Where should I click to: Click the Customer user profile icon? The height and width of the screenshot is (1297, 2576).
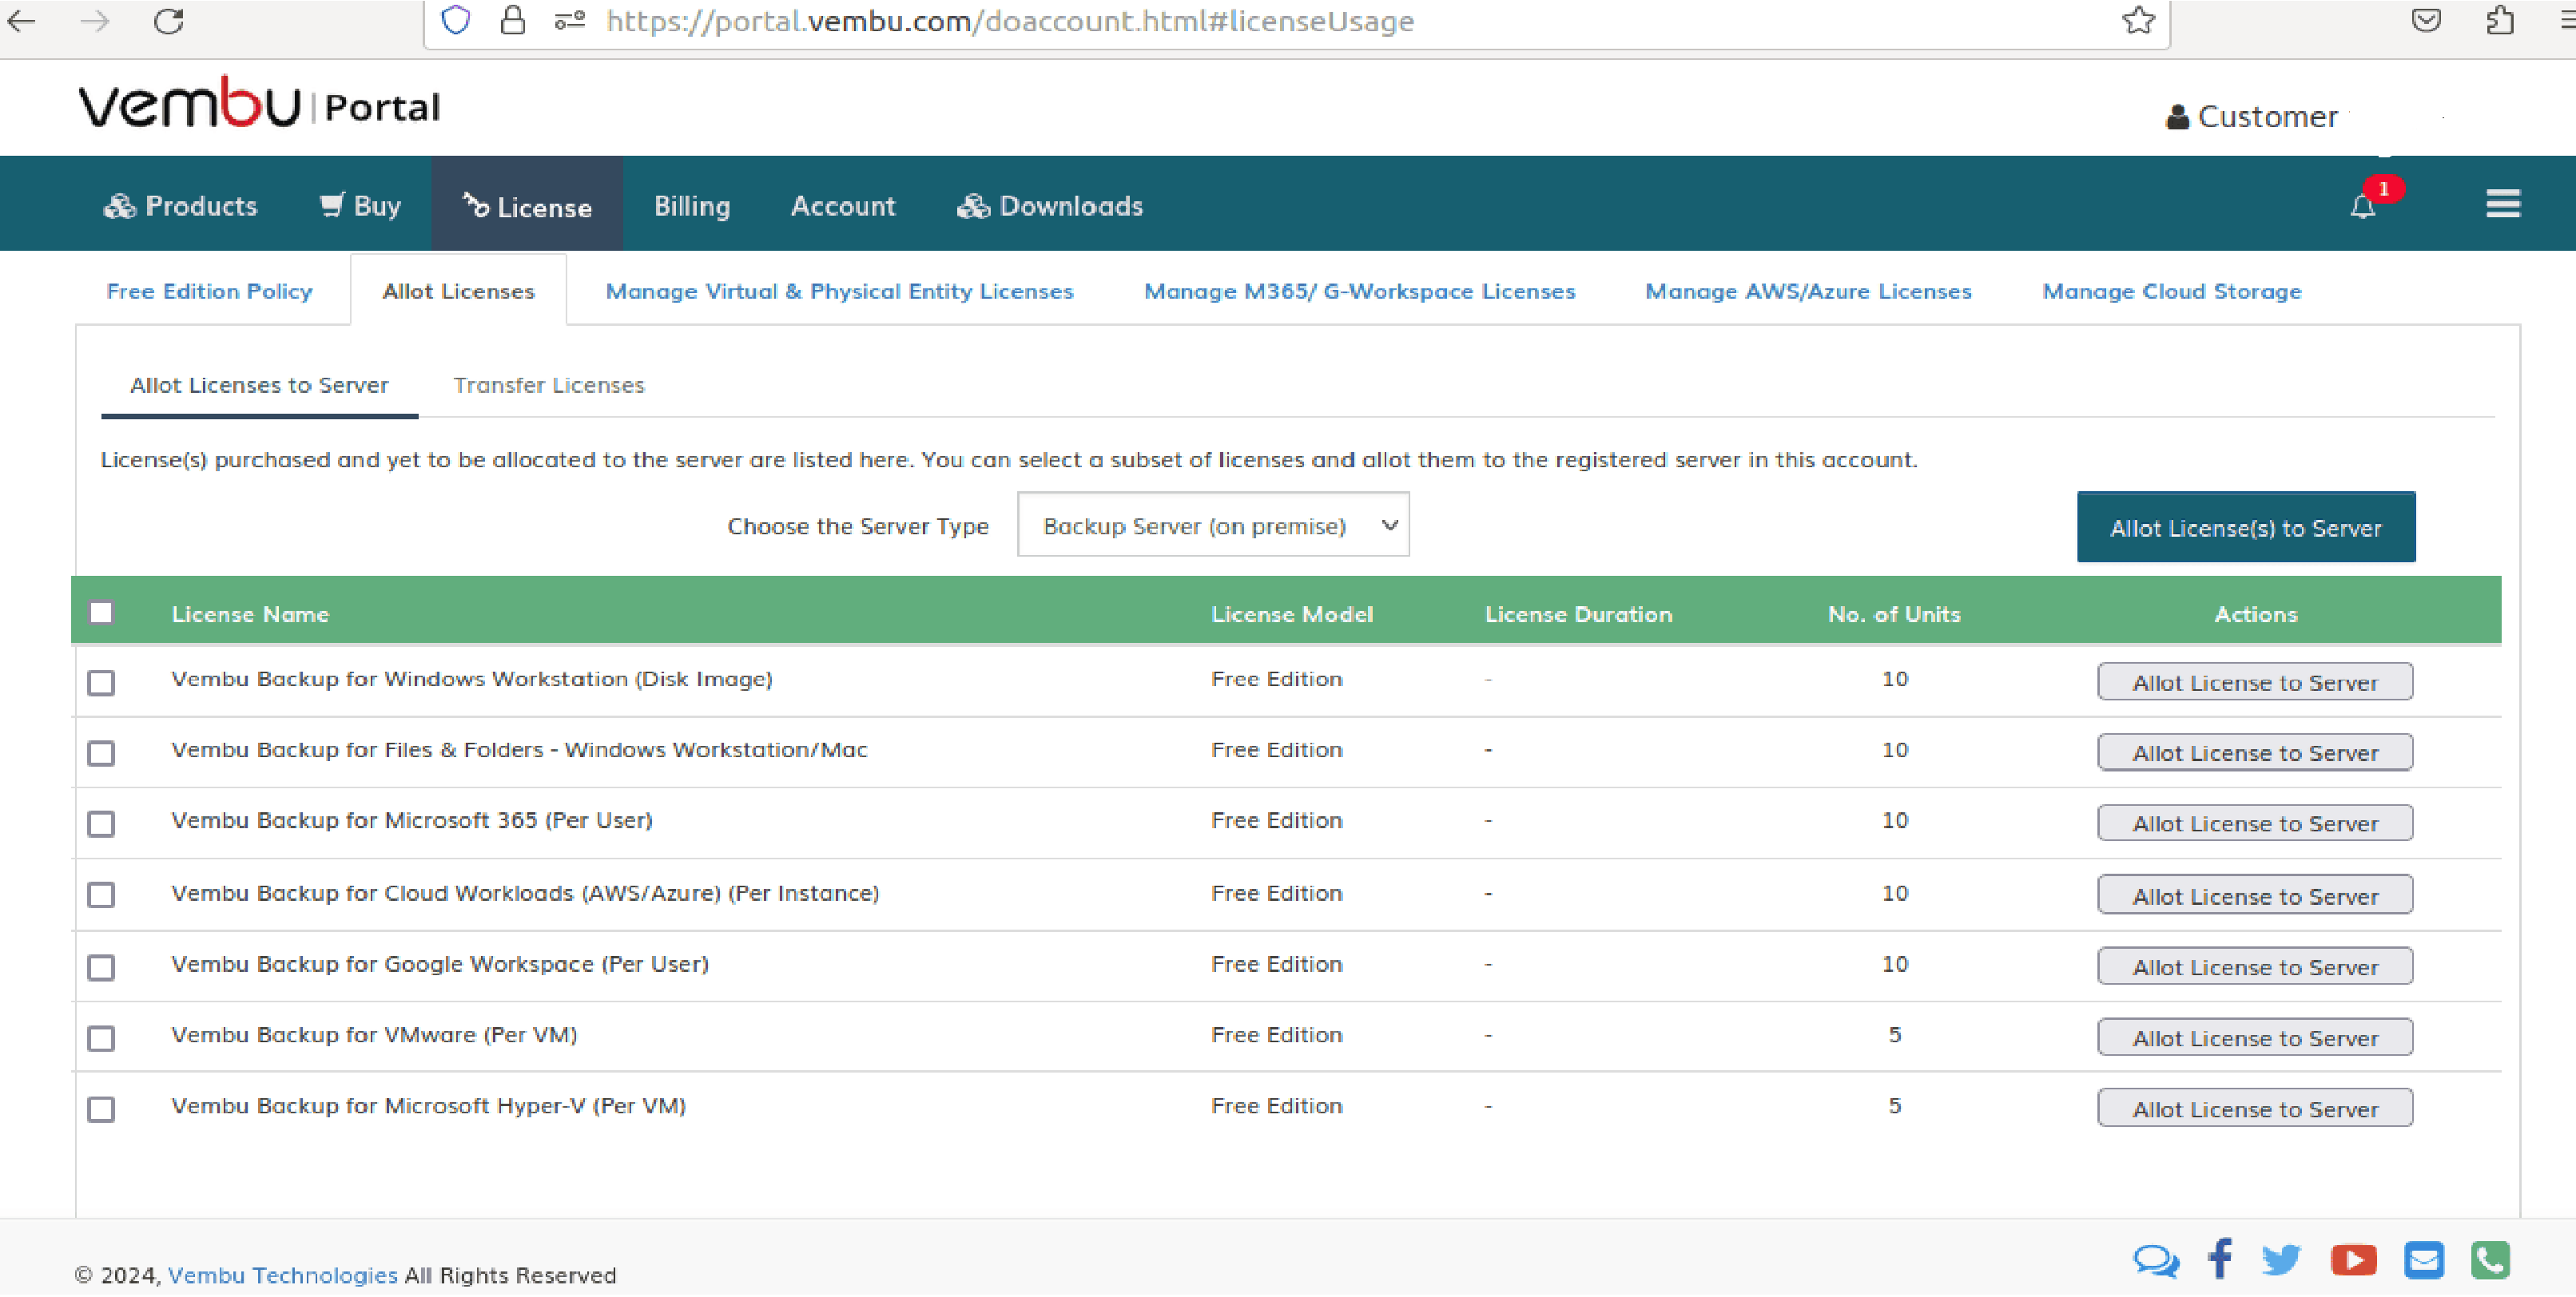click(x=2177, y=117)
